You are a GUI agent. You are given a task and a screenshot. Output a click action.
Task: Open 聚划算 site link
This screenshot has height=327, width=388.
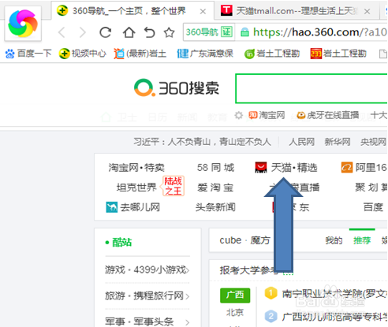point(371,188)
